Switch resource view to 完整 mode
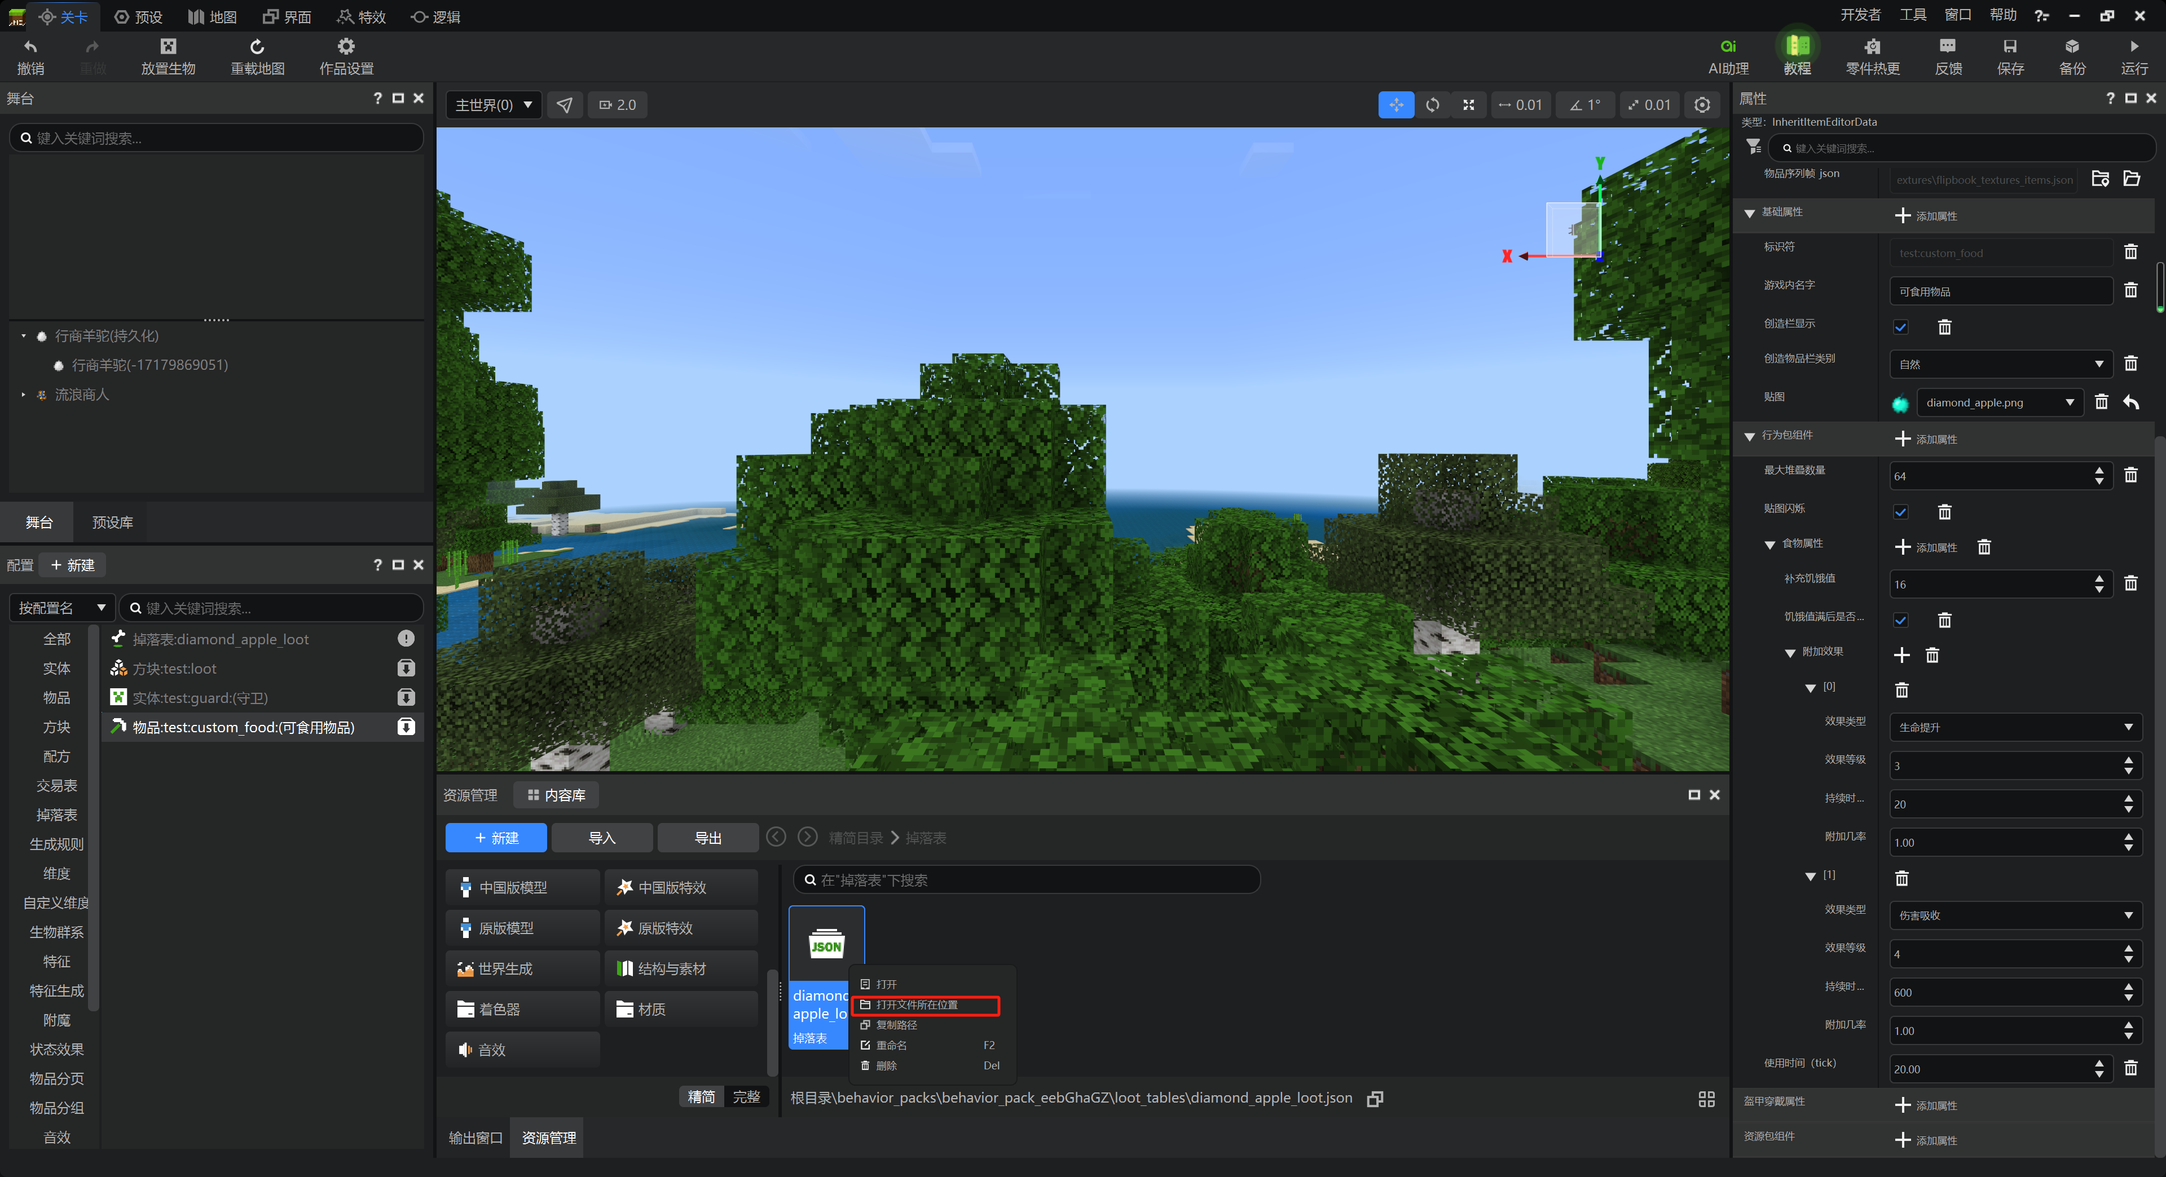This screenshot has height=1177, width=2166. [746, 1096]
